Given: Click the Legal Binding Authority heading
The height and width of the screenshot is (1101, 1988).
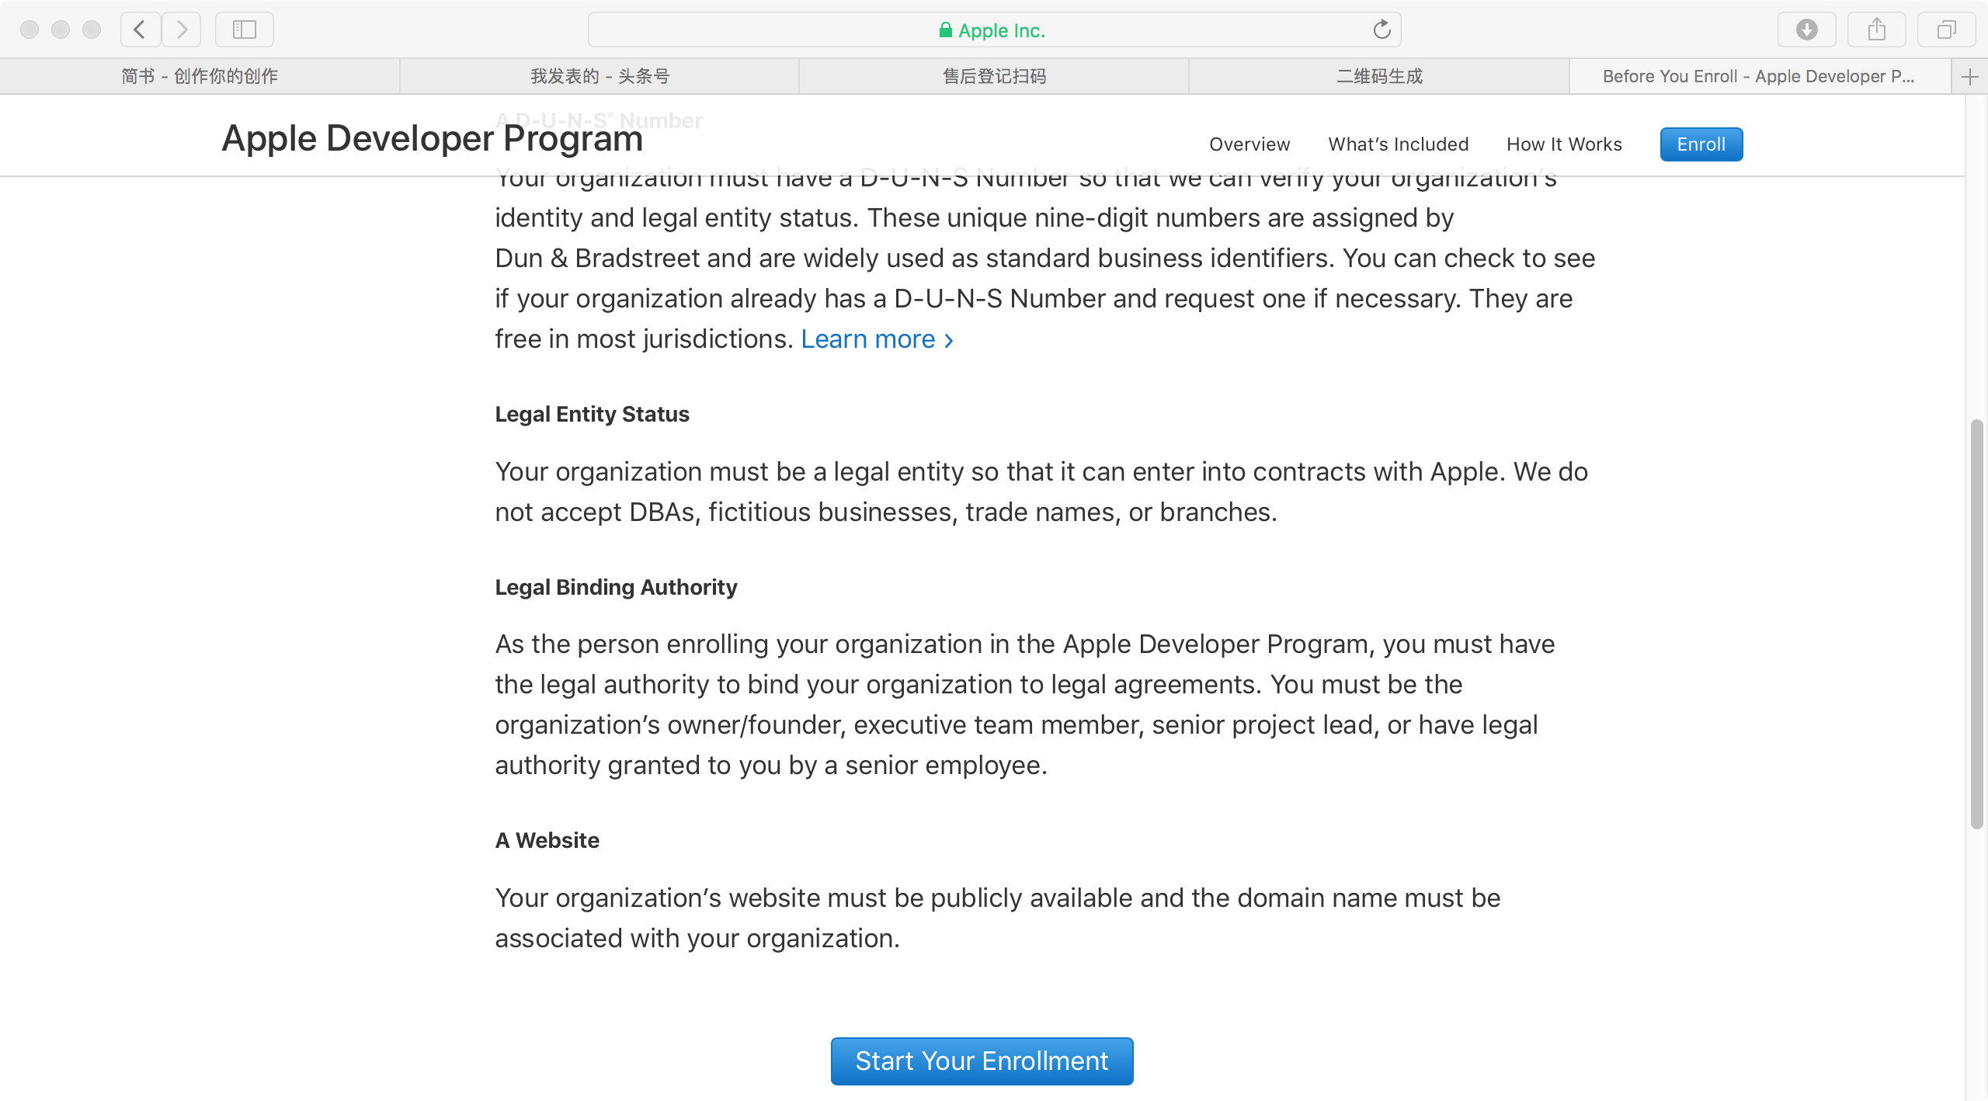Looking at the screenshot, I should [616, 587].
